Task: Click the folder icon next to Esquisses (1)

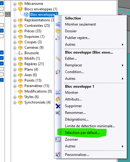Action: [x=20, y=37]
